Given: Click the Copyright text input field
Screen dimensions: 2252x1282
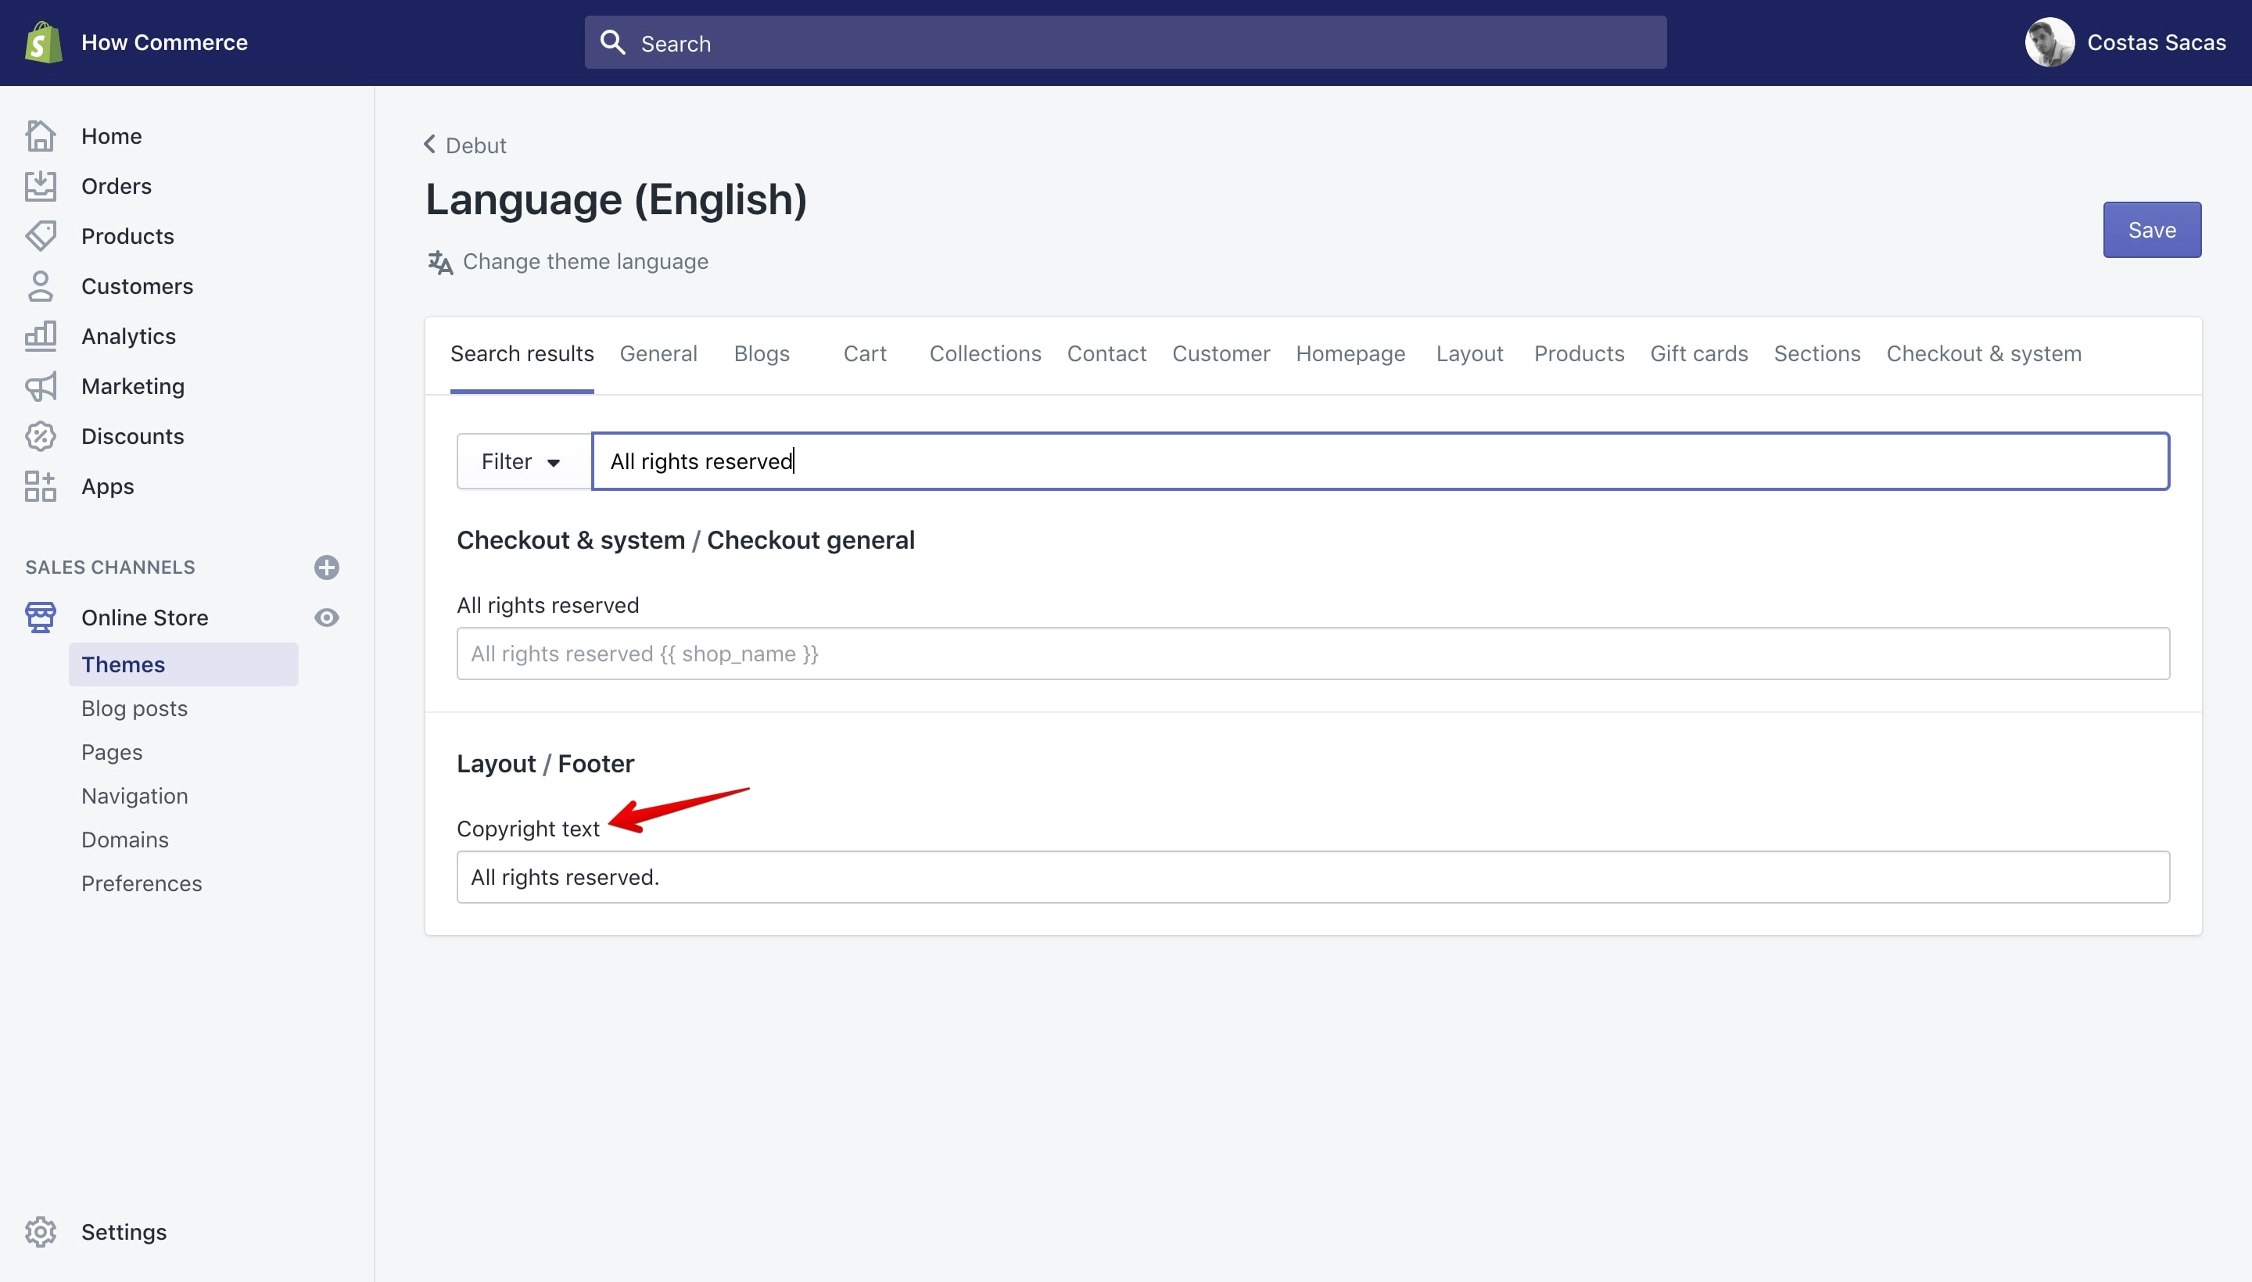Looking at the screenshot, I should click(1312, 877).
